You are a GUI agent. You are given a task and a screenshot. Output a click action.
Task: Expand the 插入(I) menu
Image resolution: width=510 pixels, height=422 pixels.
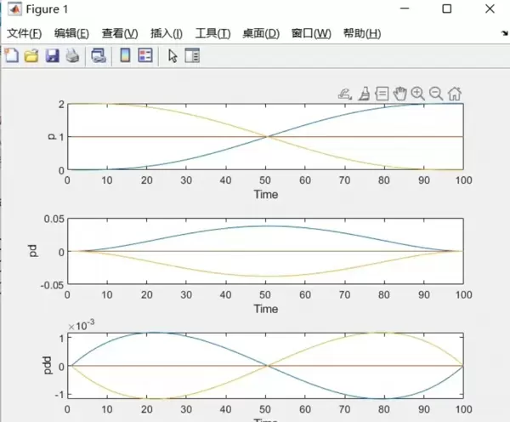167,33
